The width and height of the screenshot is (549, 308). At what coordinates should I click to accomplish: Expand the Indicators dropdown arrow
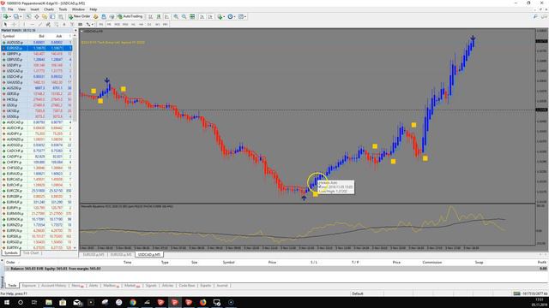224,17
